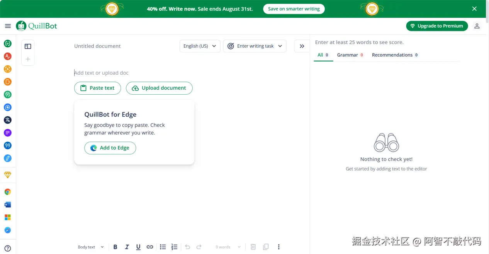This screenshot has height=254, width=489.
Task: Insert a numbered list
Action: point(175,247)
